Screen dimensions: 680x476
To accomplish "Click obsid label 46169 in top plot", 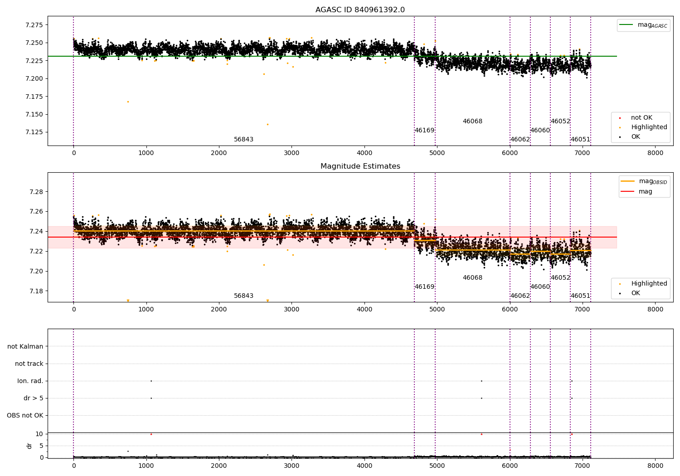I will click(x=424, y=131).
